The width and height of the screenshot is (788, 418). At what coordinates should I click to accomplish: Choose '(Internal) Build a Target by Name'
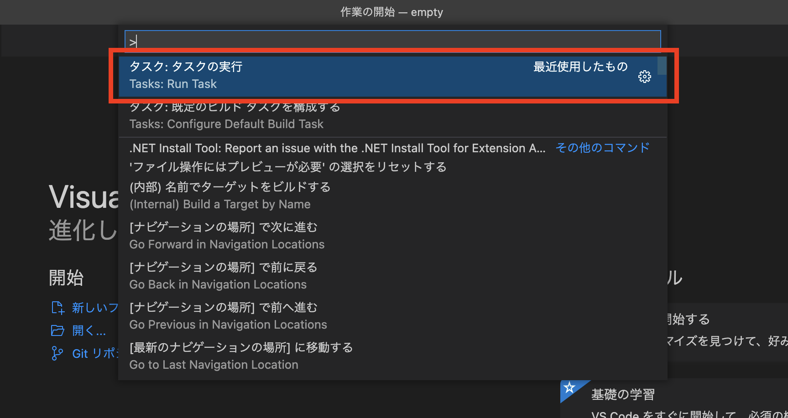pyautogui.click(x=392, y=196)
